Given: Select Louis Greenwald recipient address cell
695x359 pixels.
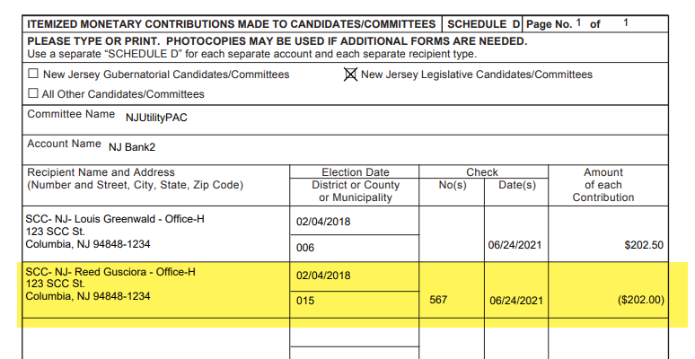Looking at the screenshot, I should tap(156, 233).
